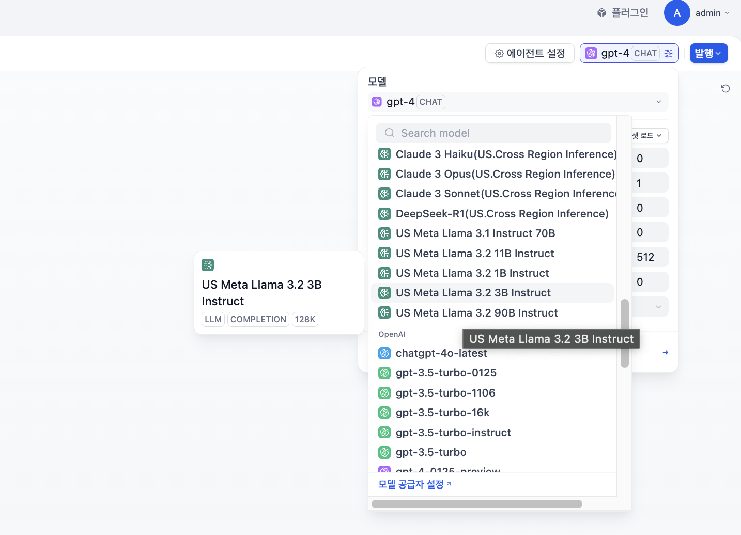Click the COMPLETION tag on the model card

point(258,319)
